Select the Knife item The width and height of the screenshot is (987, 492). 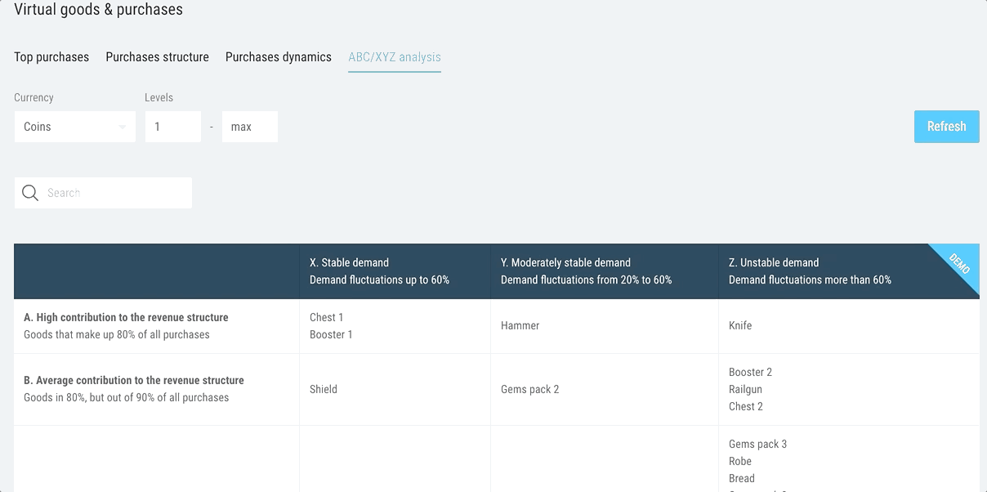[740, 325]
